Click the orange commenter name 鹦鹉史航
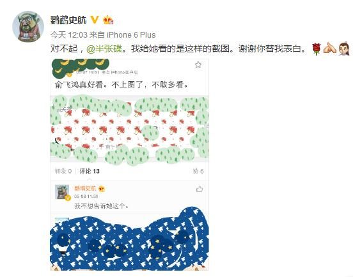This screenshot has width=353, height=277. 85,188
